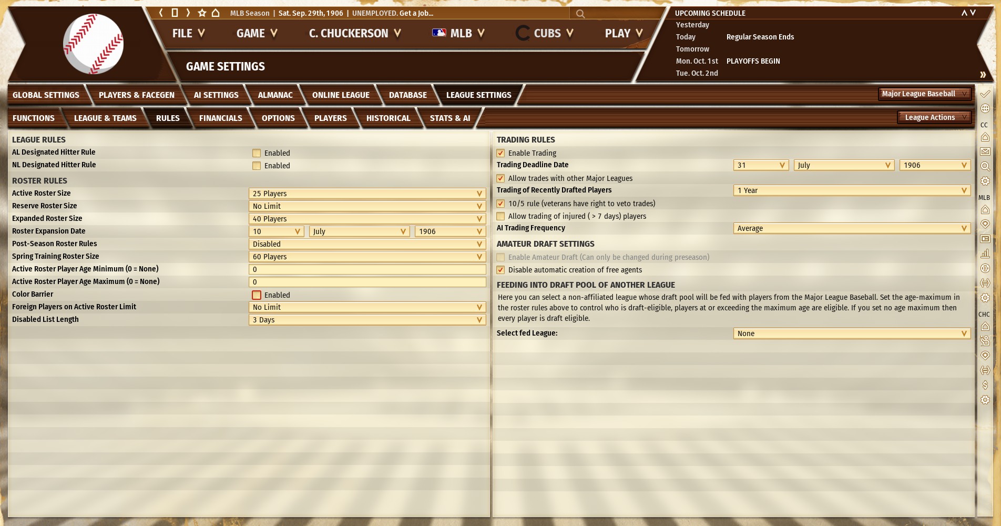Click the Active Roster Player Age Minimum field

point(367,269)
